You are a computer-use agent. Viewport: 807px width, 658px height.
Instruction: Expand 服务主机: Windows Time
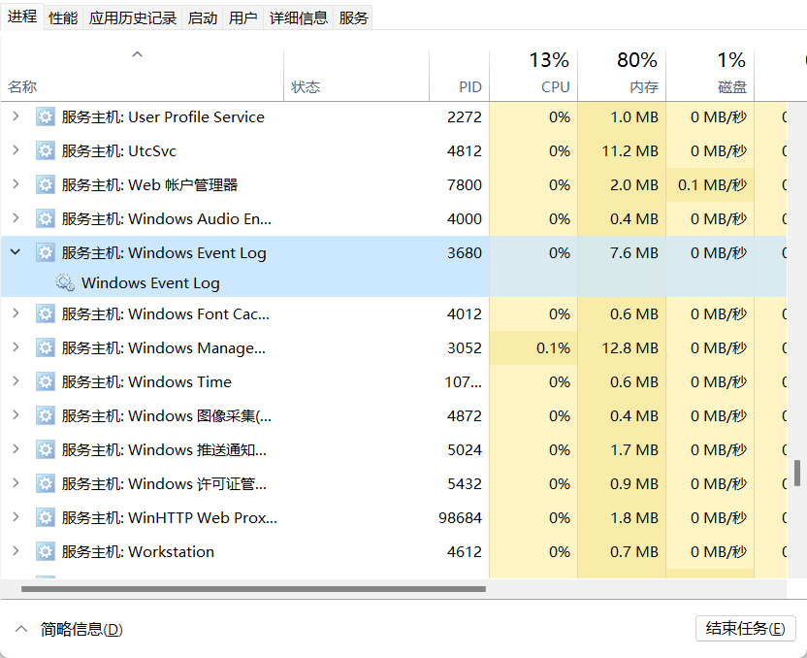[x=16, y=381]
